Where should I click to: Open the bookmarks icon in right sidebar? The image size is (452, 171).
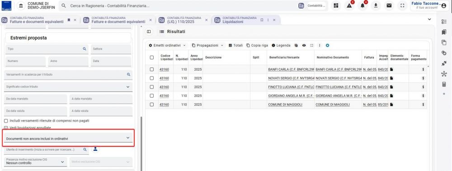click(444, 32)
